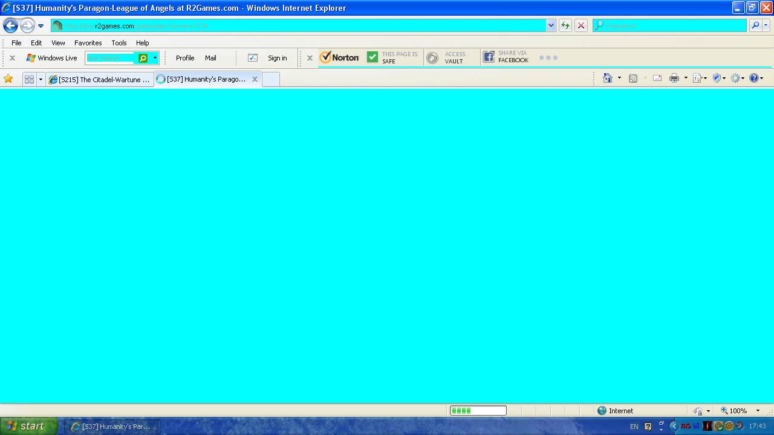This screenshot has height=435, width=774.
Task: Click the red Stop loading icon
Action: point(580,25)
